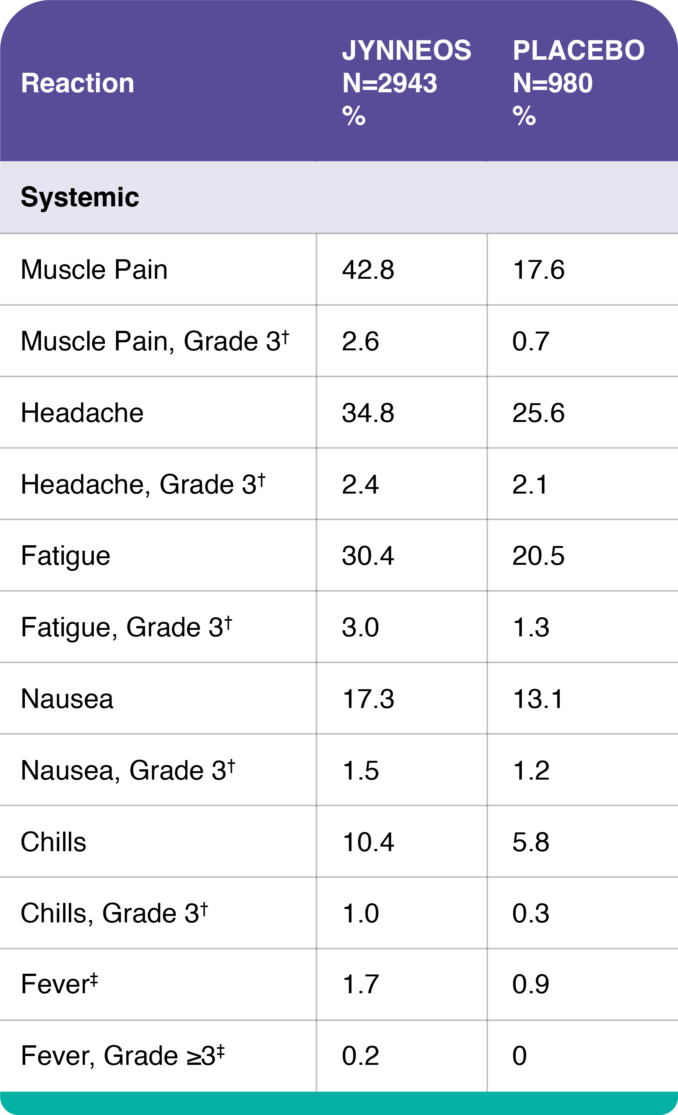The width and height of the screenshot is (678, 1115).
Task: Select the Systemic section heading
Action: pos(80,197)
